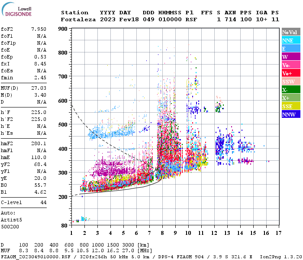This screenshot has width=303, height=260.
Task: Click the IGA value 10+
Action: 261,19
